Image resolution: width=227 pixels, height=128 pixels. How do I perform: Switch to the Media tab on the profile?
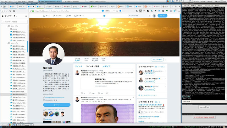pyautogui.click(x=106, y=66)
